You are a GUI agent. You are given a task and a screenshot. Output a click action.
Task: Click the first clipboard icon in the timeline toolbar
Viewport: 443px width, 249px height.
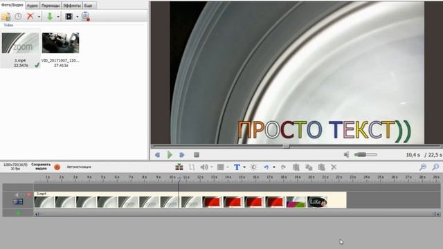tap(296, 167)
